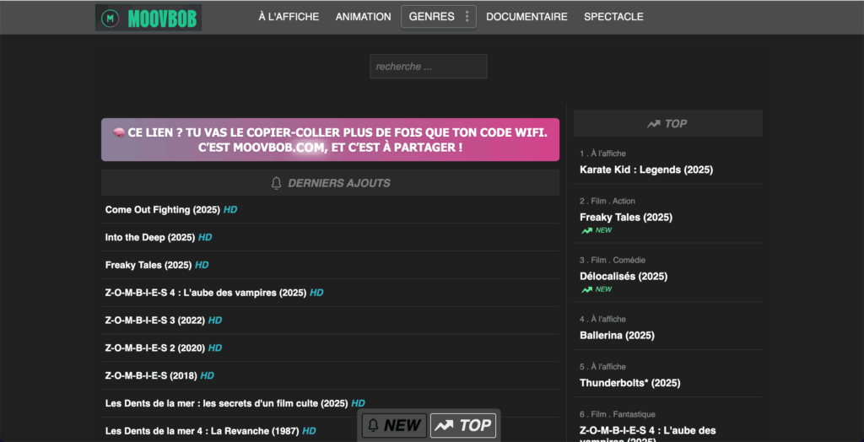This screenshot has width=864, height=442.
Task: Click the MOOVBOB logo icon
Action: 109,17
